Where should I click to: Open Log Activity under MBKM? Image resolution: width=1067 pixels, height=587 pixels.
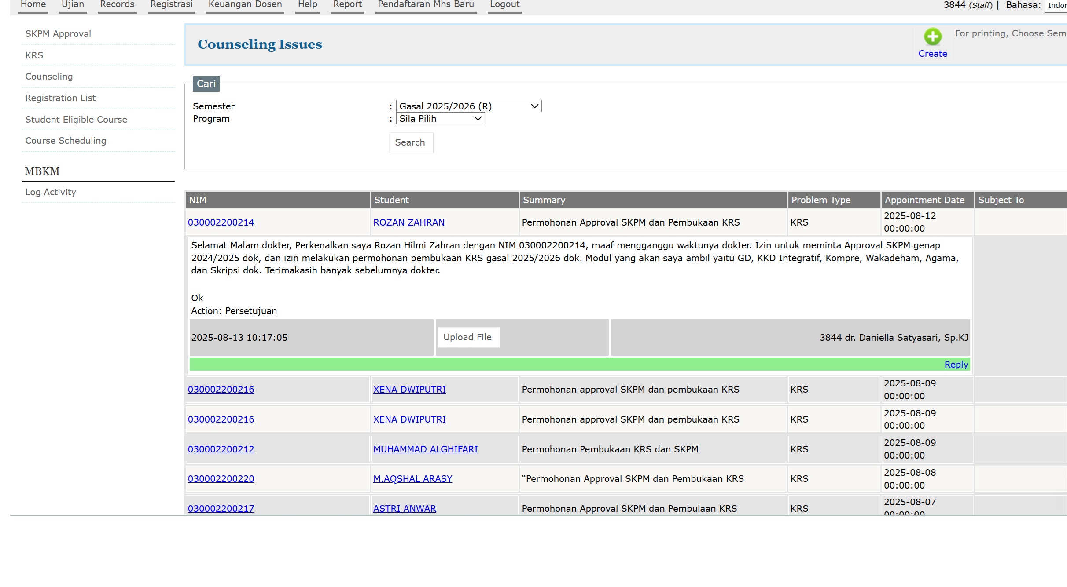point(51,192)
